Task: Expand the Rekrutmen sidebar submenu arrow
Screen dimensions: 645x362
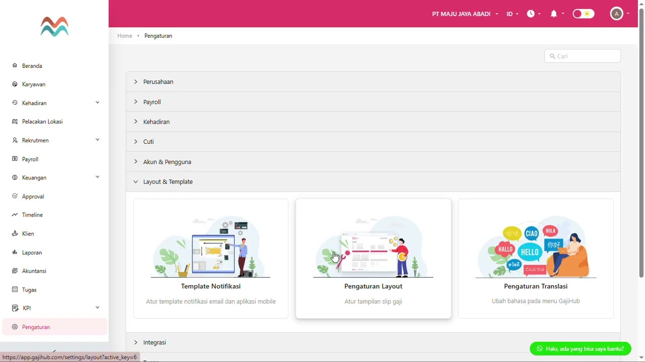Action: (97, 140)
